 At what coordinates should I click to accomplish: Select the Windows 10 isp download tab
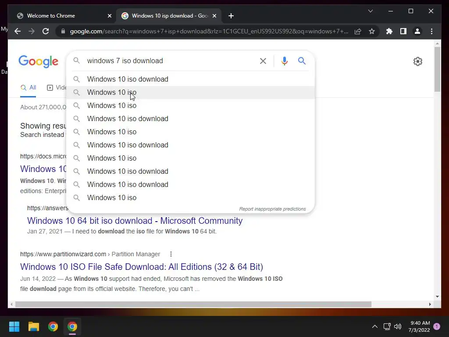[x=169, y=16]
